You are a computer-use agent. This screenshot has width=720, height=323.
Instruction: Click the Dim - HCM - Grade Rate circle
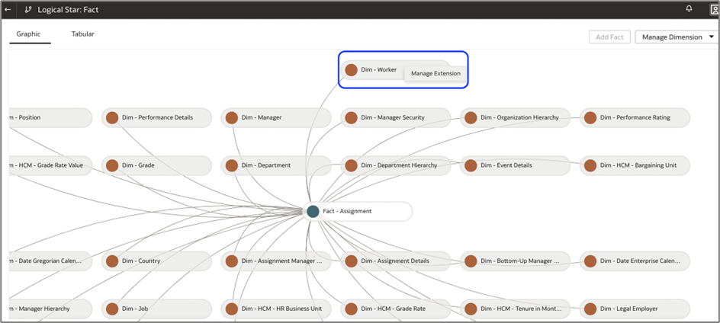coord(352,309)
